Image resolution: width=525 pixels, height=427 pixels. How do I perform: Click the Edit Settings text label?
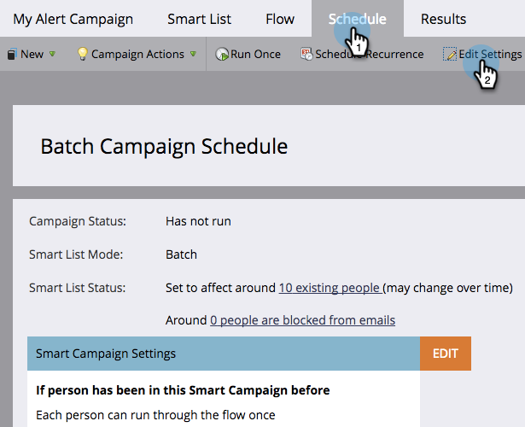pyautogui.click(x=490, y=54)
